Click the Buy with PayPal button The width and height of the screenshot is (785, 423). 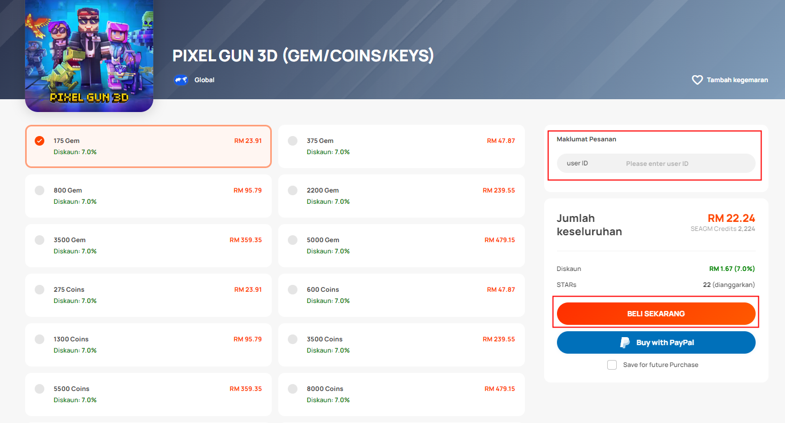click(656, 342)
